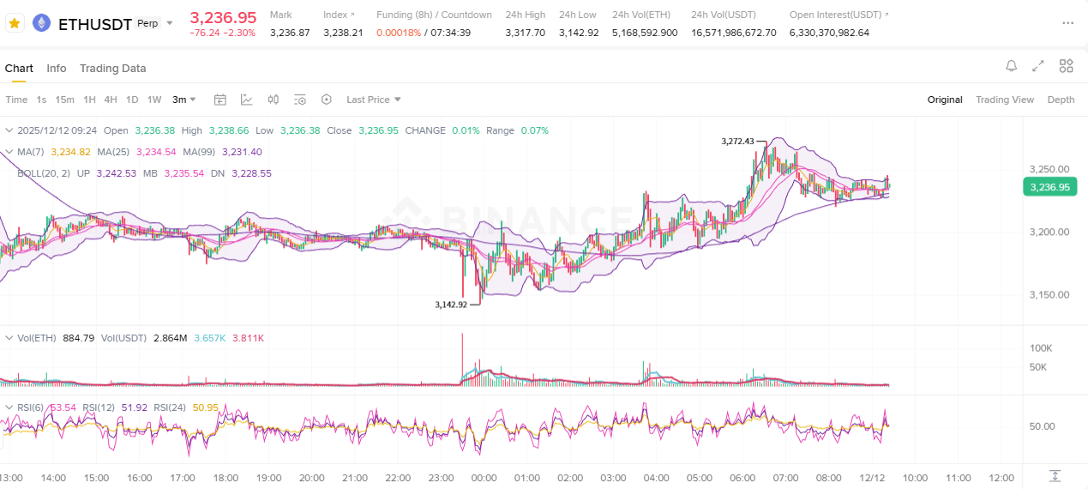Click the green 3,236.95 current price tag

[x=1049, y=187]
